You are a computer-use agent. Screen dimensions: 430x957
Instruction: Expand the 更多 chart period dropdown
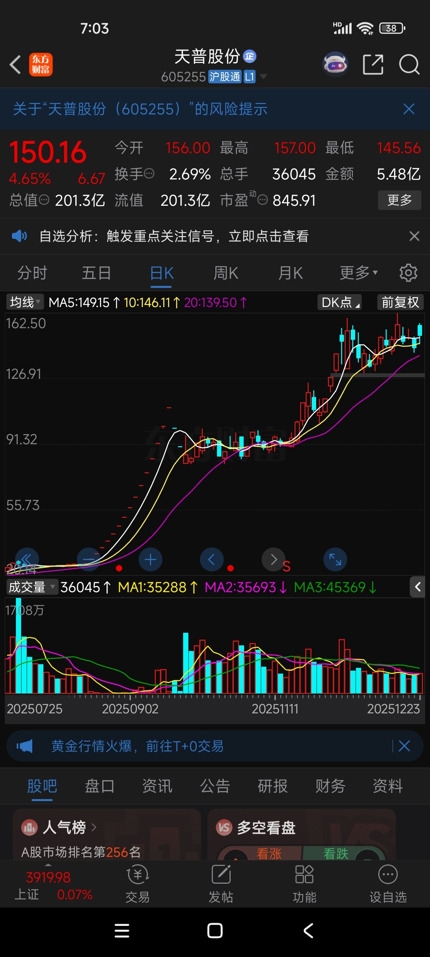358,273
